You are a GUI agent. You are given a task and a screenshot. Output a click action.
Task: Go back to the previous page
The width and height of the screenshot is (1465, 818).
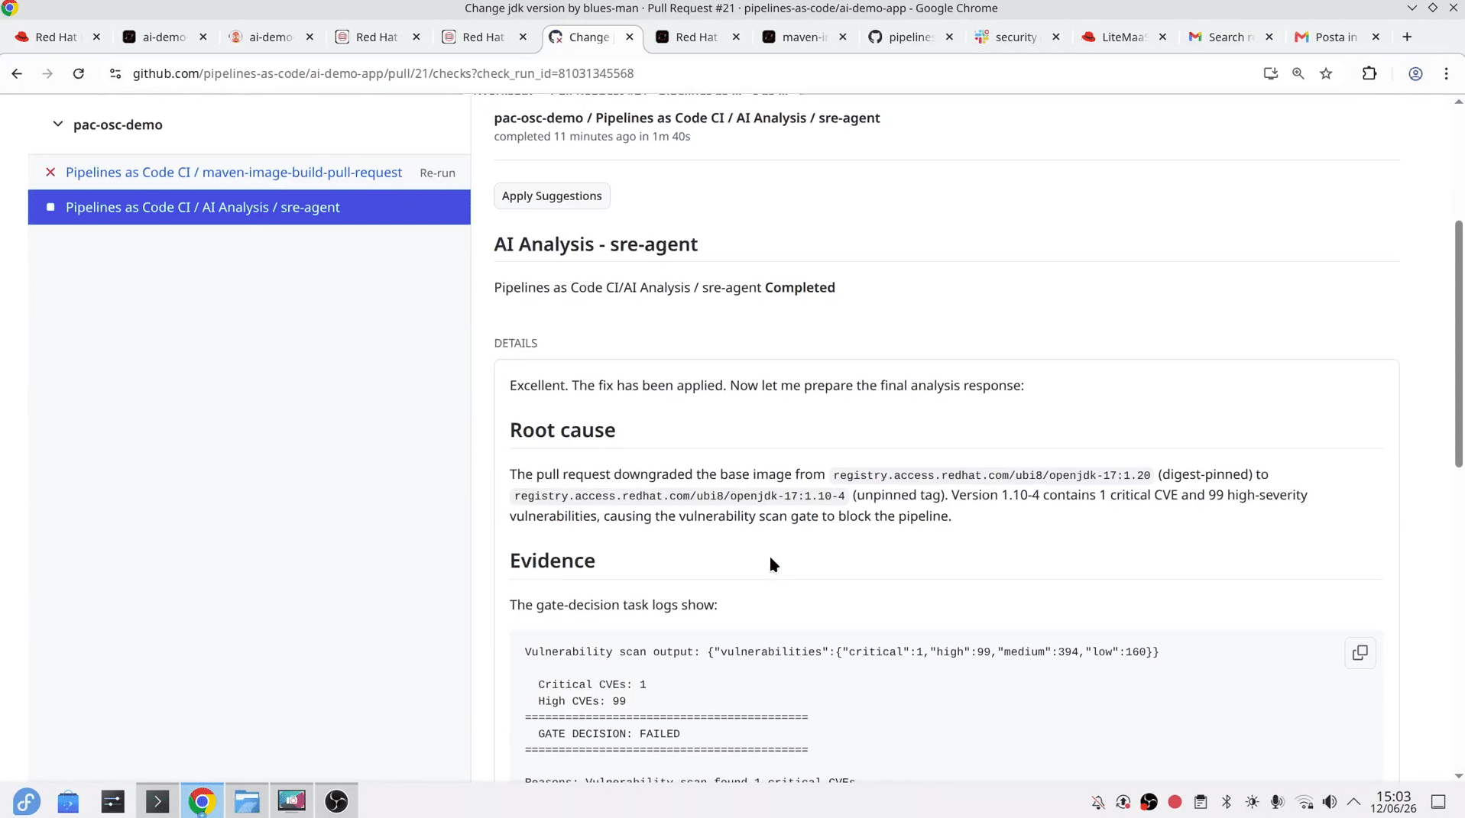pos(17,73)
